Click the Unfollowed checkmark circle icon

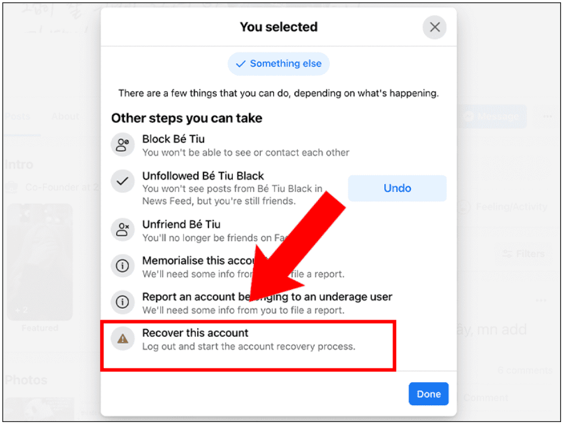point(122,181)
